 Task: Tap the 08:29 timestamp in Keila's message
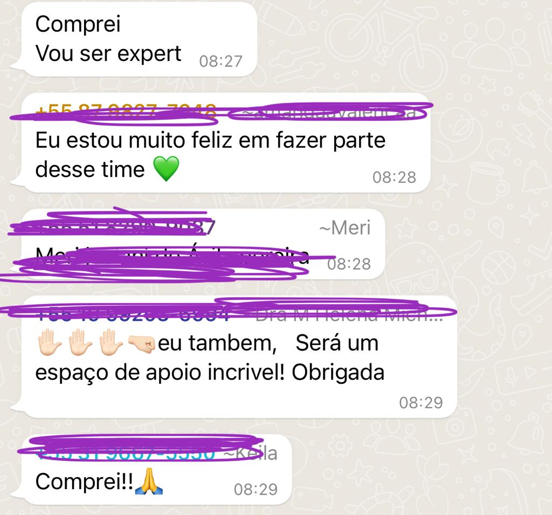(x=256, y=489)
